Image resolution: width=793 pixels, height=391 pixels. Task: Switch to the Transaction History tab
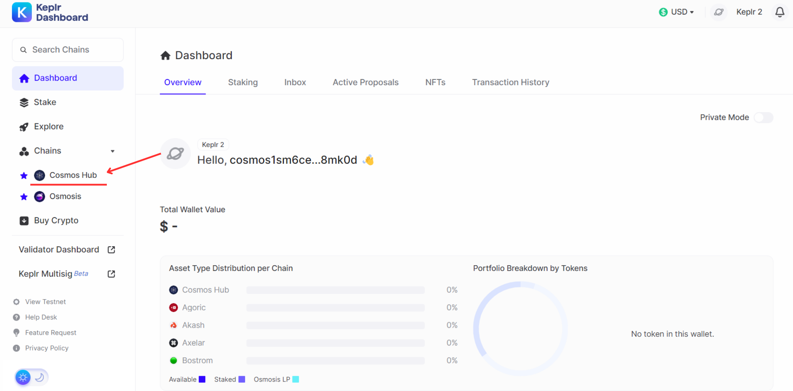click(511, 82)
